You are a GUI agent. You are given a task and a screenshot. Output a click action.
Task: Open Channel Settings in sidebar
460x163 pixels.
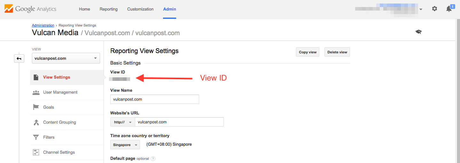67,152
